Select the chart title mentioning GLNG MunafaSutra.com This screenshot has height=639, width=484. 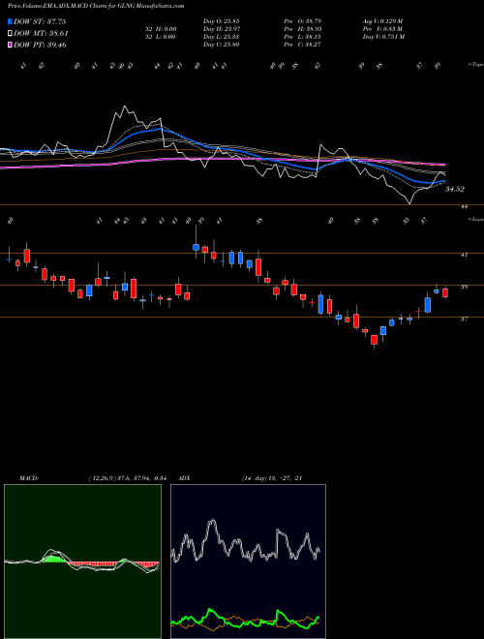(96, 6)
